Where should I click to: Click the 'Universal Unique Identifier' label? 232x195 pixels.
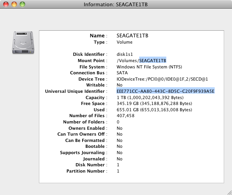tap(75, 91)
